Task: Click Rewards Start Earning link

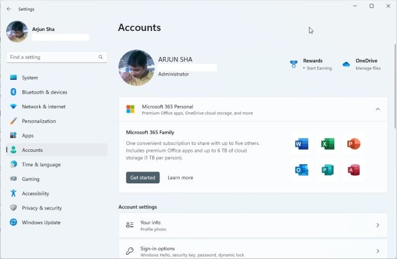Action: (x=319, y=68)
